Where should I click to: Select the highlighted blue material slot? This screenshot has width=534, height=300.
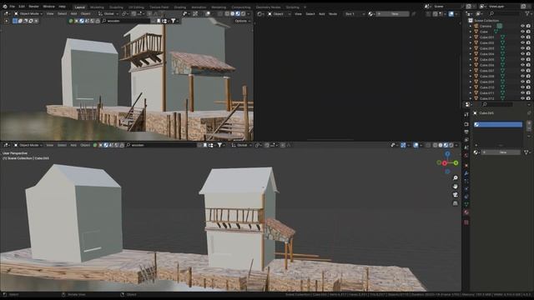498,125
